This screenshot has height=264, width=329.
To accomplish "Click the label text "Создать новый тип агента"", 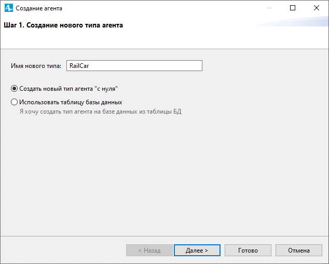I will [56, 89].
